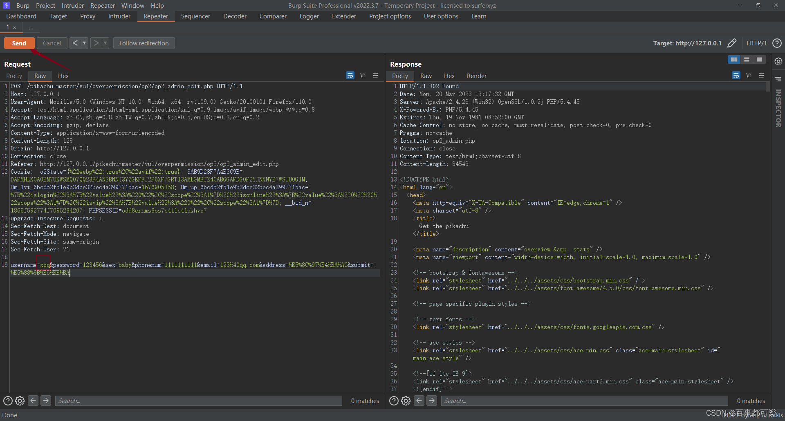Go to next response search match
785x421 pixels.
(x=432, y=401)
